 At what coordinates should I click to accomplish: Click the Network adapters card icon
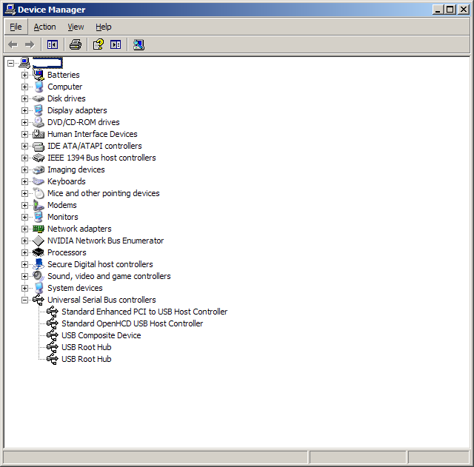click(x=39, y=229)
